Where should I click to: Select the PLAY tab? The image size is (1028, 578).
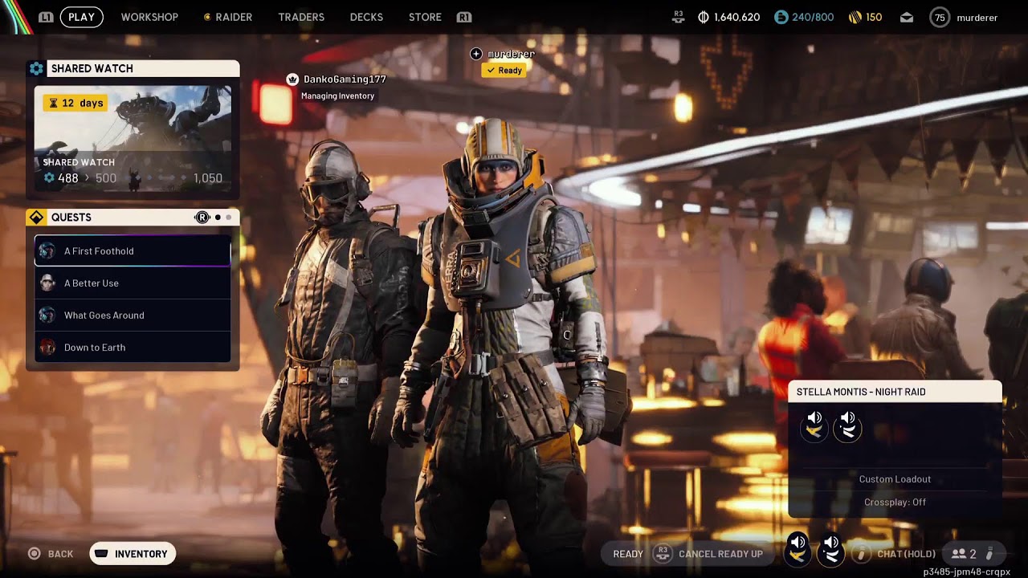[x=81, y=17]
